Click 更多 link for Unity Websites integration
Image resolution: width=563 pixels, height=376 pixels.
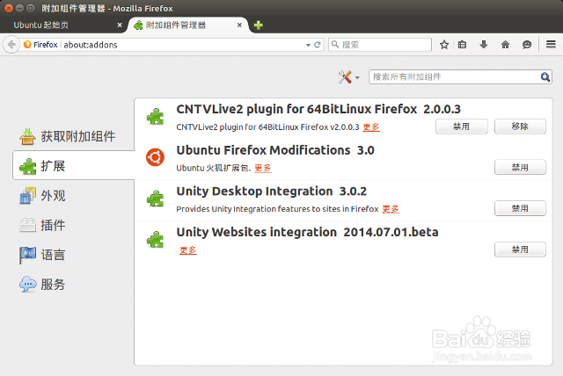click(x=188, y=250)
